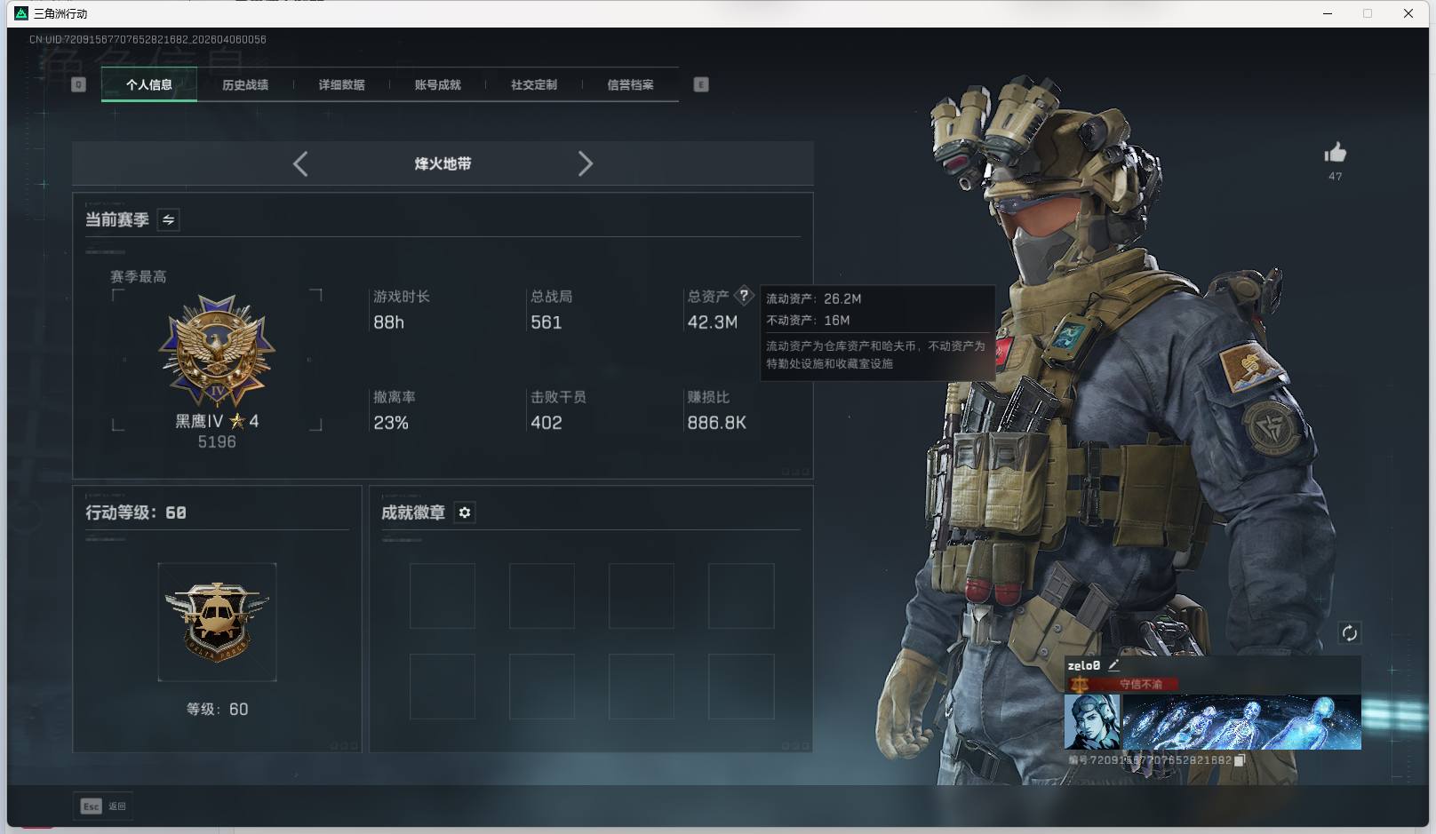Click the E key tab-switch icon
Screen dimensions: 1436x834
point(701,84)
